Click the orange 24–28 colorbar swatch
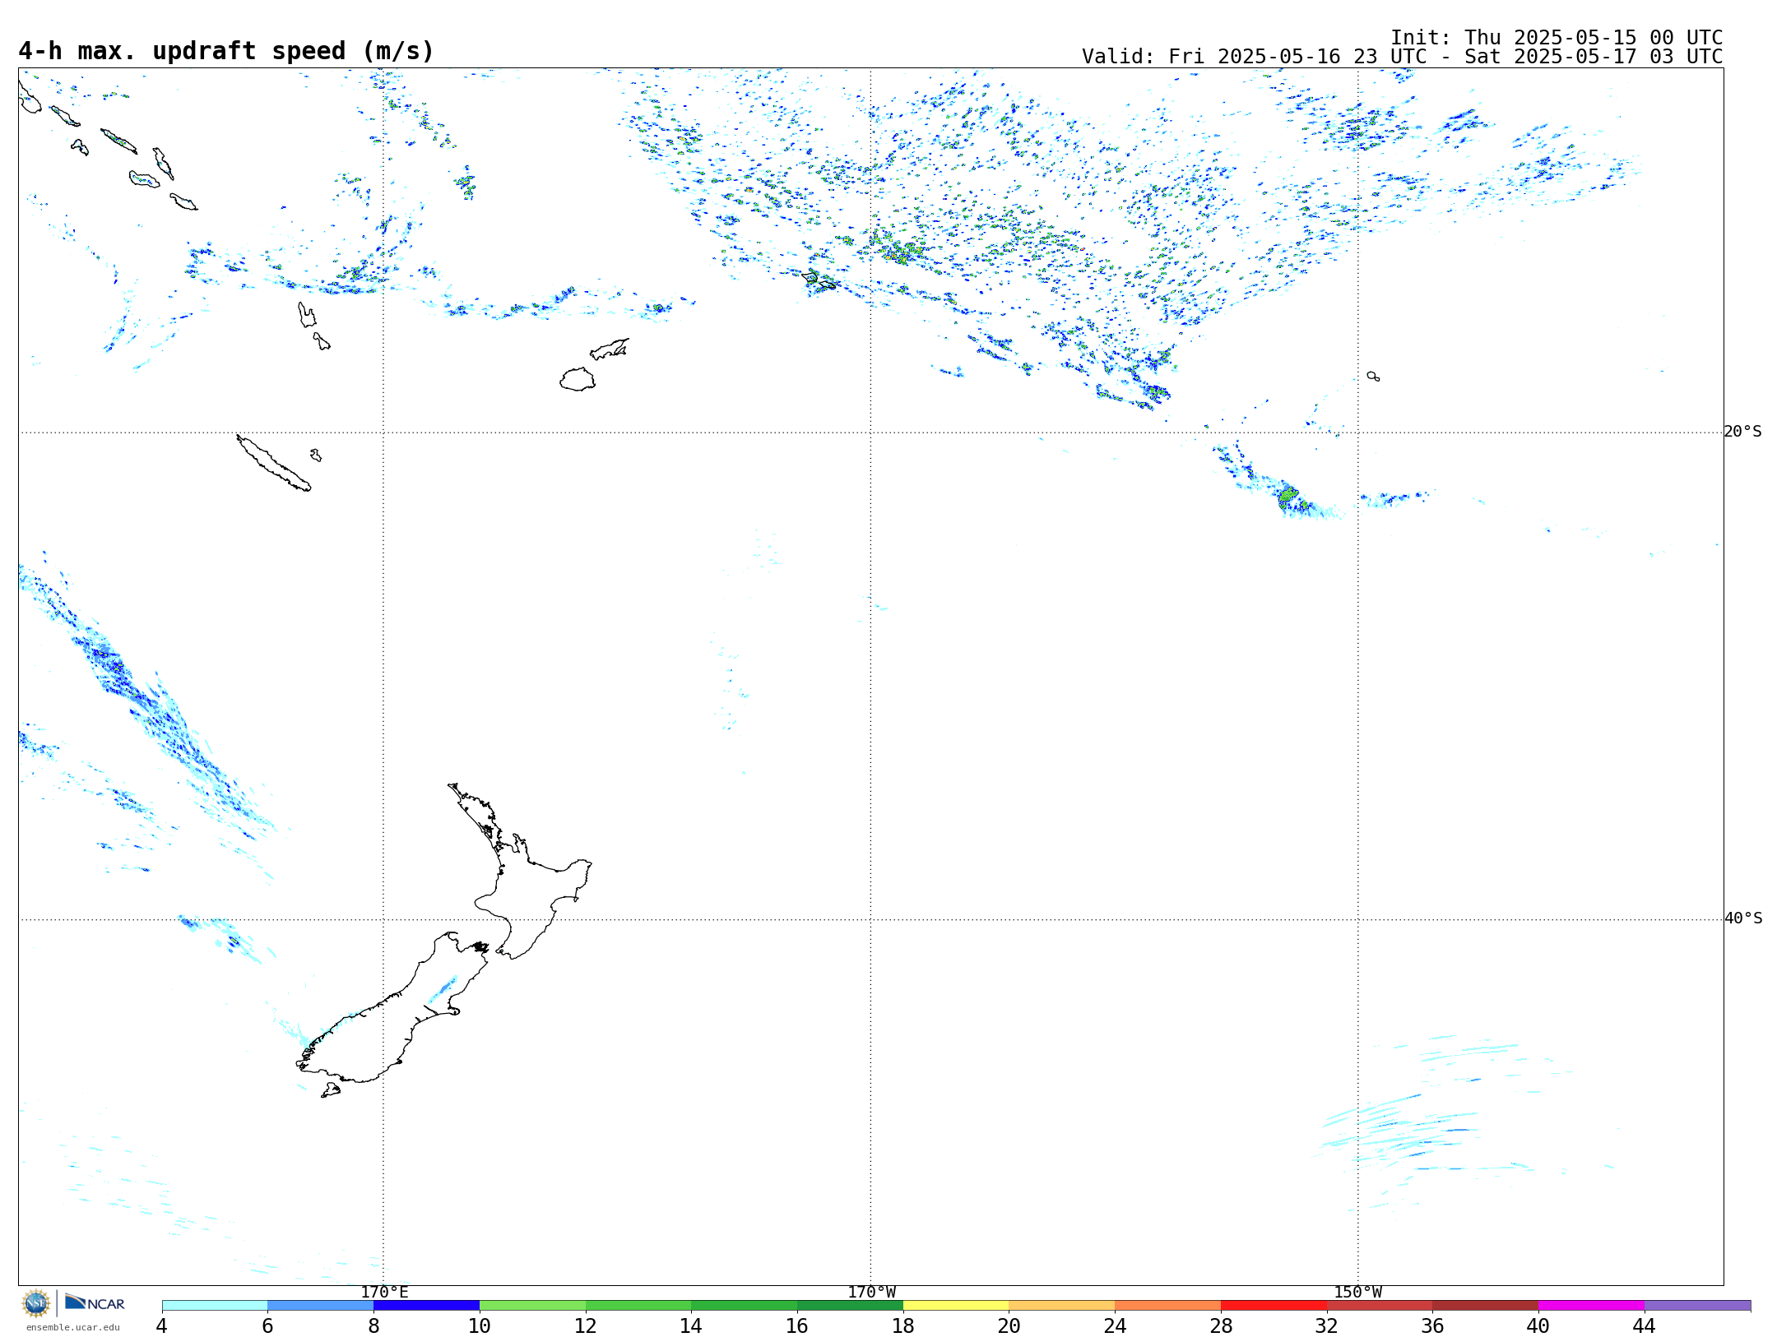The width and height of the screenshot is (1777, 1337). pos(1168,1305)
